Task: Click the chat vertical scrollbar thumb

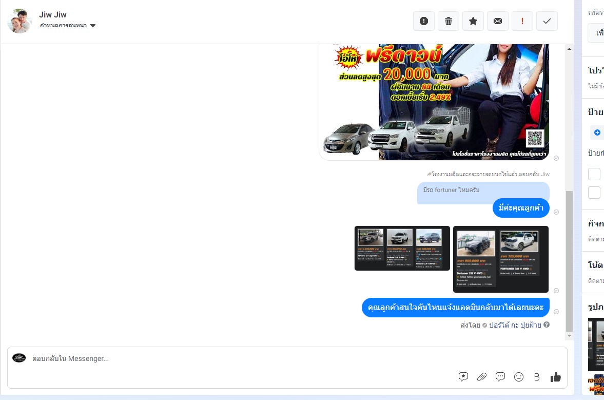Action: click(569, 261)
